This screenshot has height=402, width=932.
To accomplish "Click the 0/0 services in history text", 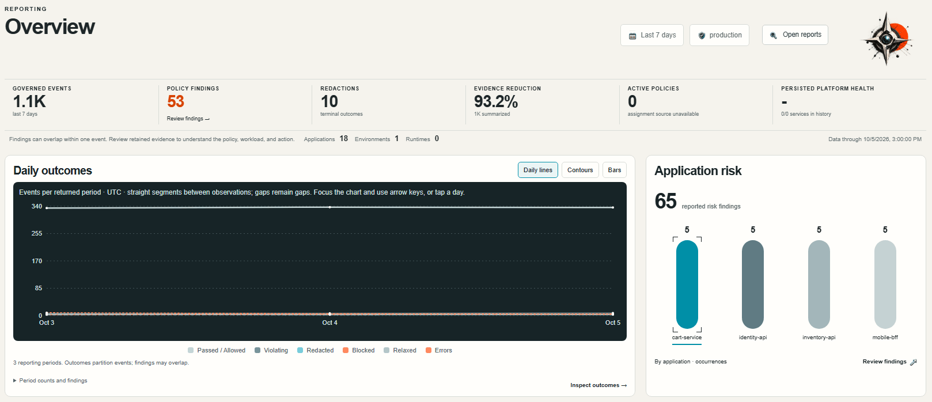I will [x=806, y=114].
